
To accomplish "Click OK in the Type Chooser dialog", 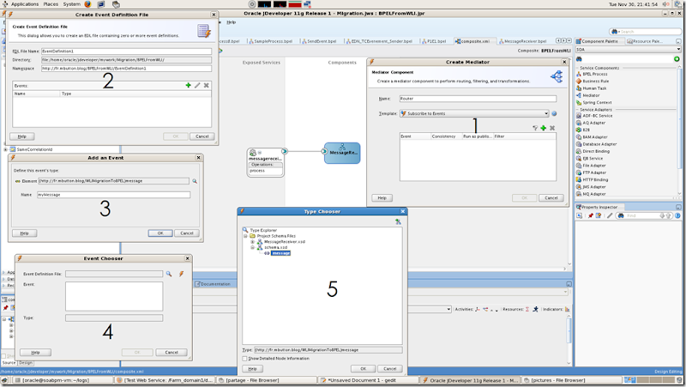I will 363,369.
